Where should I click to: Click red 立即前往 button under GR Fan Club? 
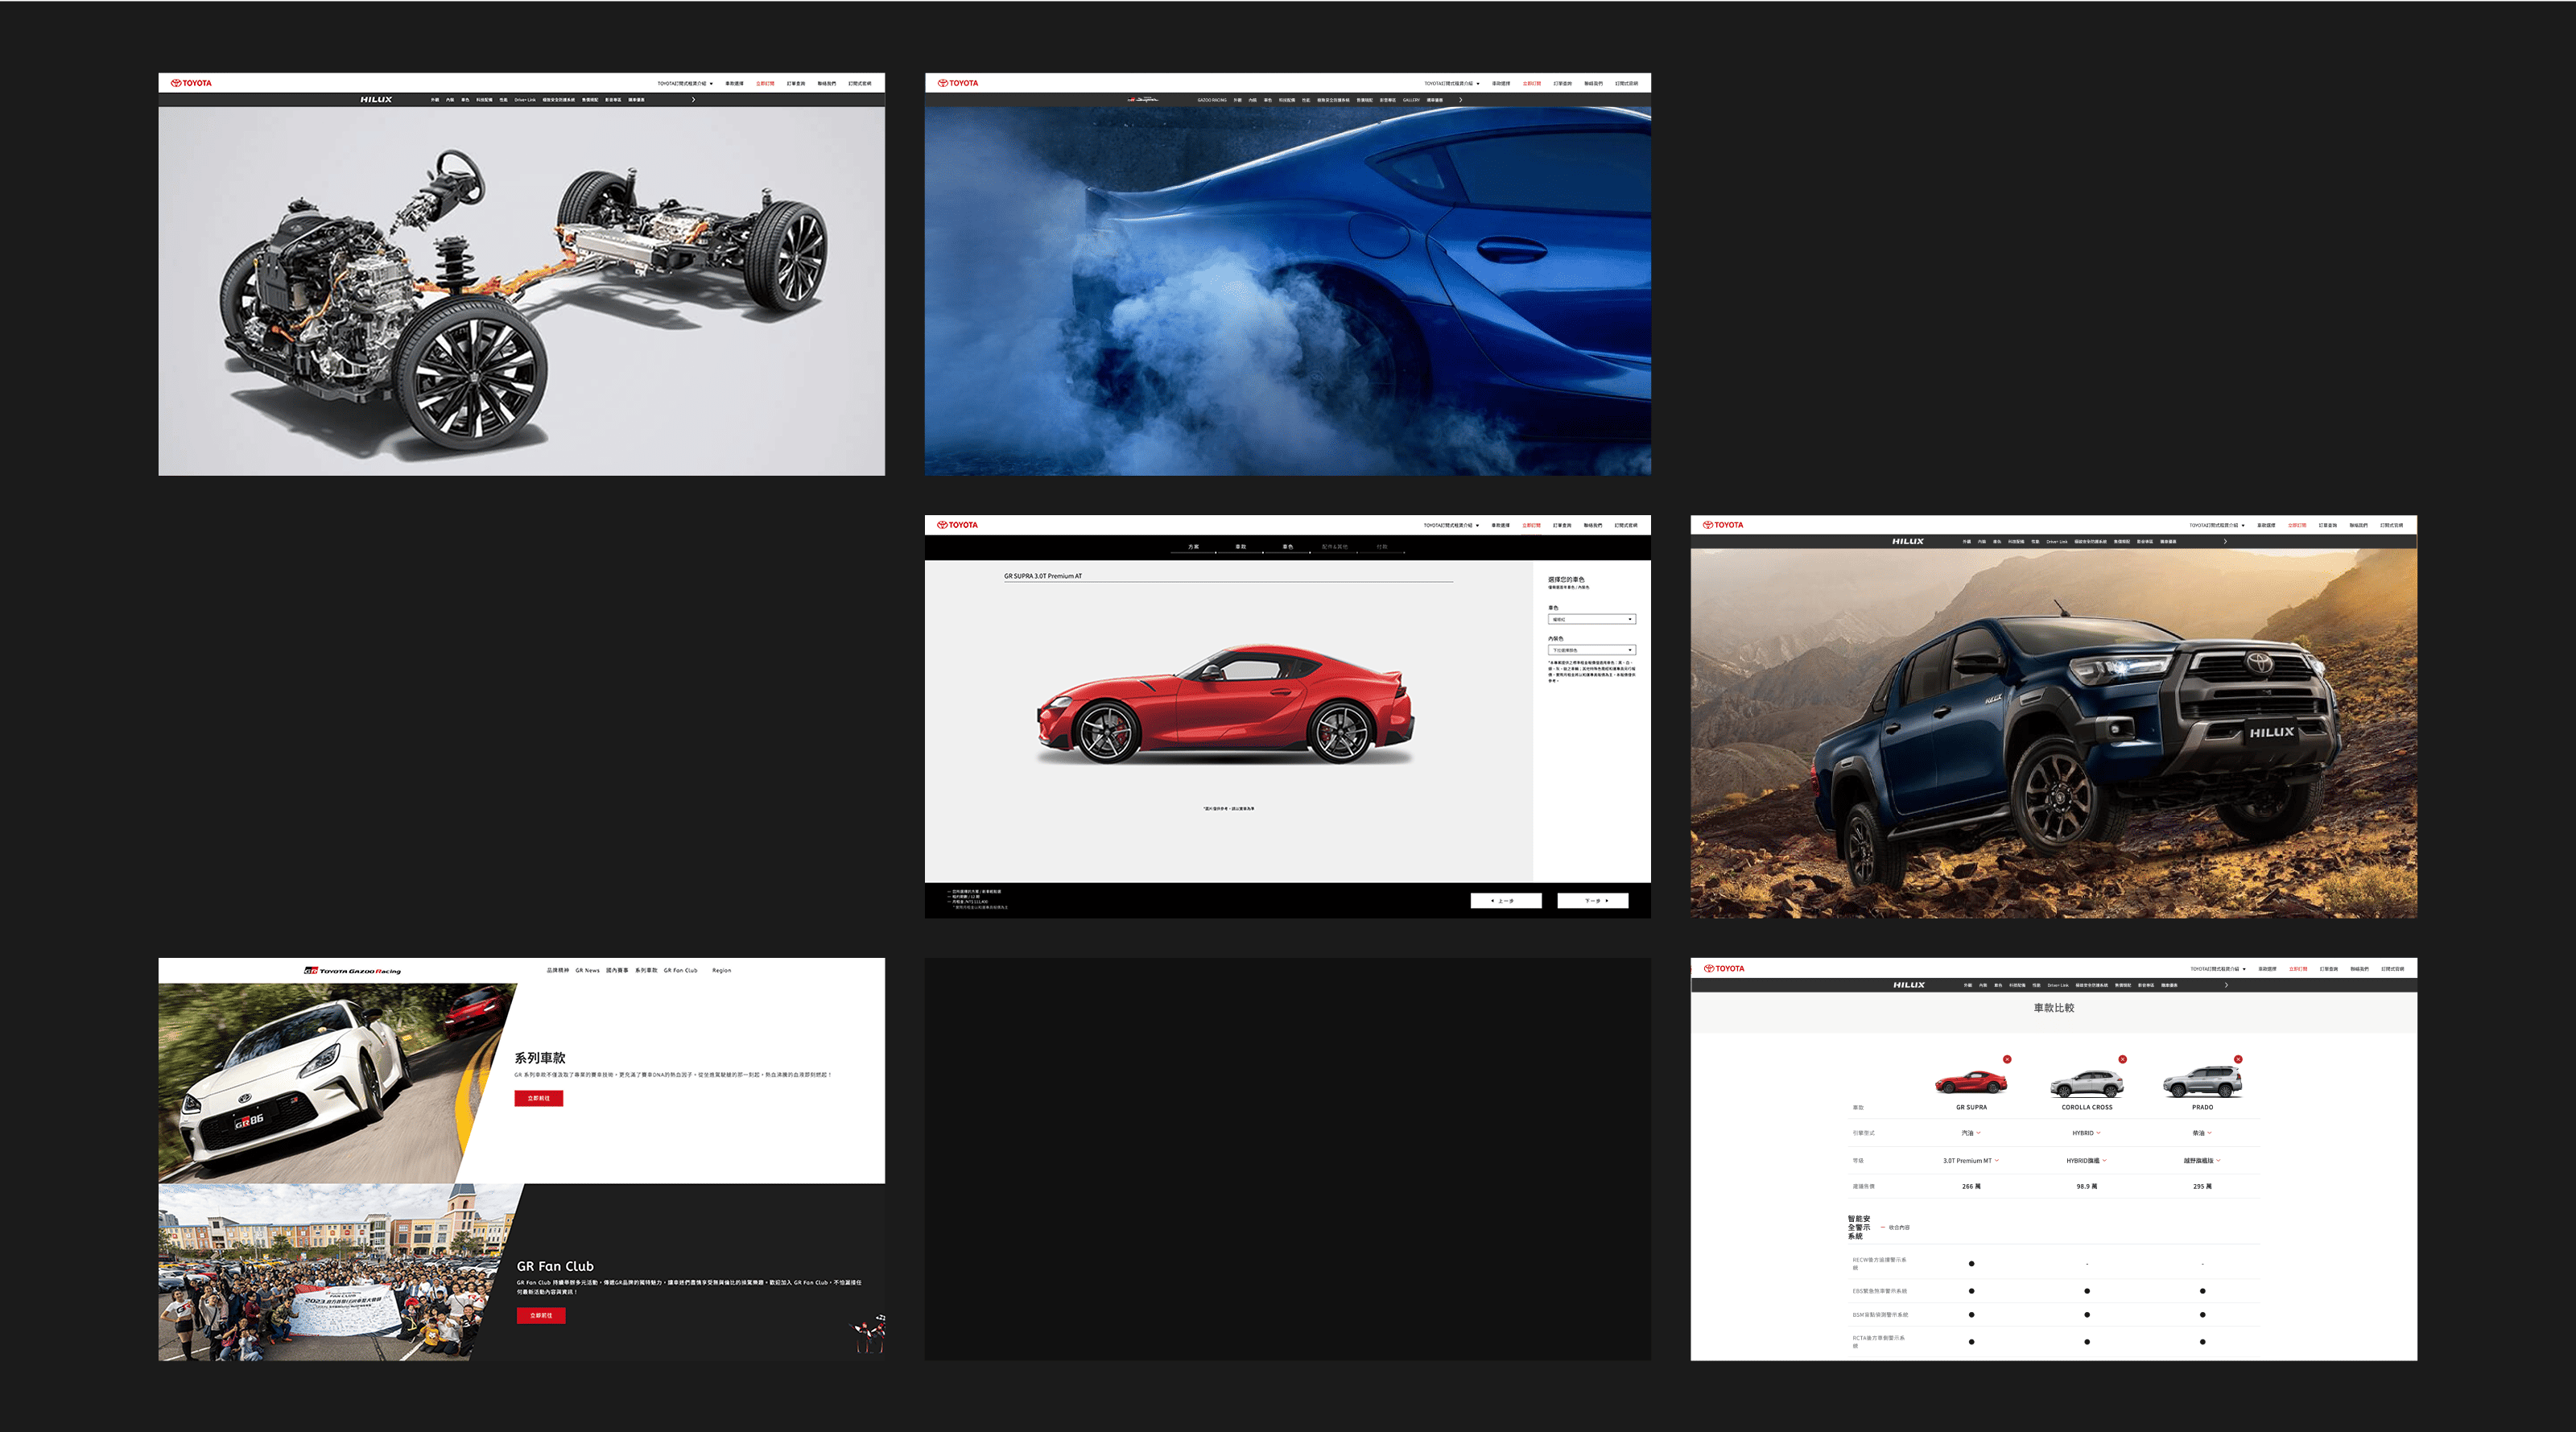pos(541,1315)
